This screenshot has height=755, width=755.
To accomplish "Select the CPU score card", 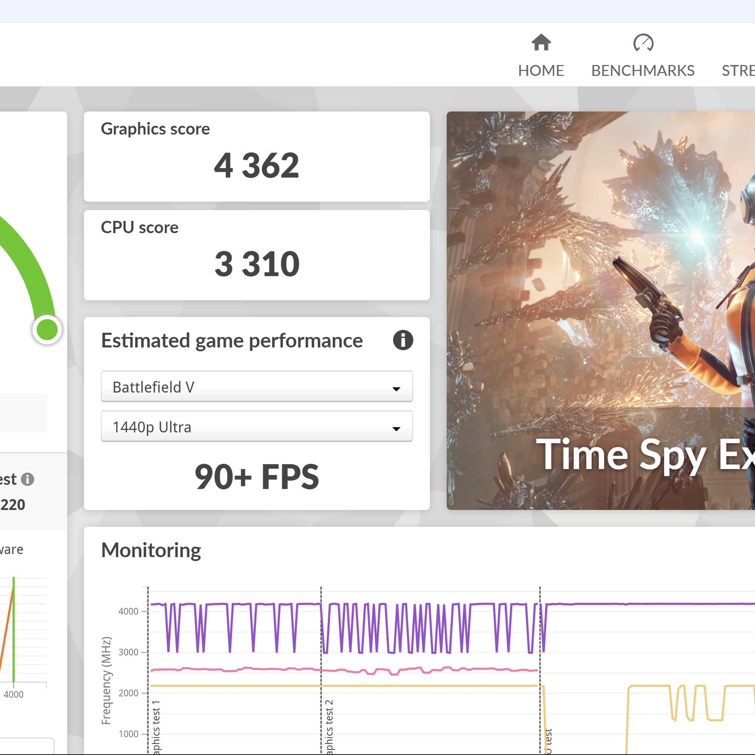I will point(257,255).
